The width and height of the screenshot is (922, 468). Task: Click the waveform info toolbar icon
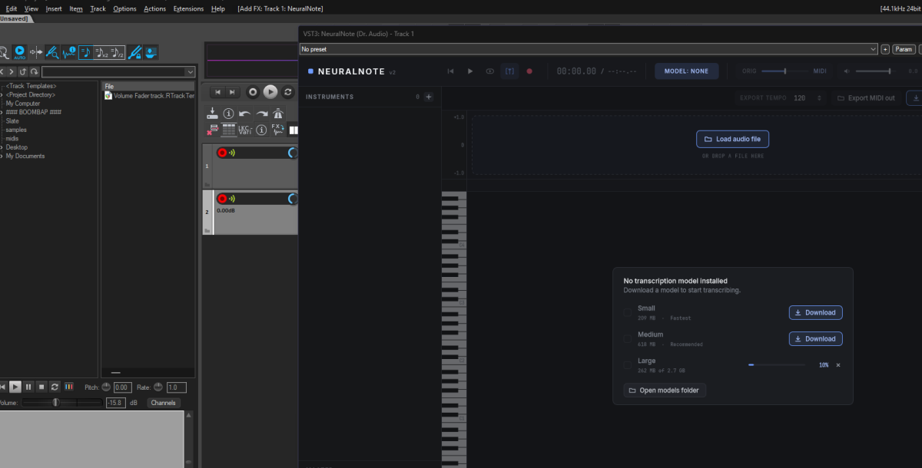(68, 52)
